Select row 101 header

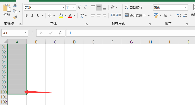4,97
